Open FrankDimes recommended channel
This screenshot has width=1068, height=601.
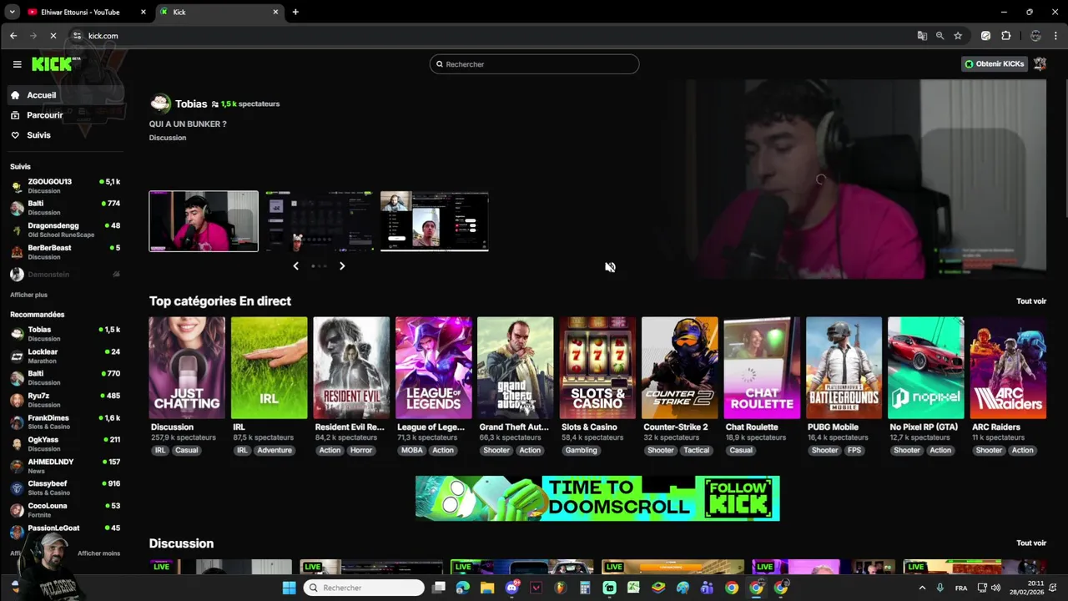(65, 422)
